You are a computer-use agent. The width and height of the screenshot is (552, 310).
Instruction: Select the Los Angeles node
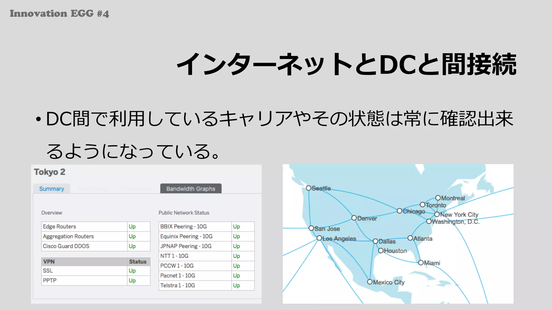319,238
